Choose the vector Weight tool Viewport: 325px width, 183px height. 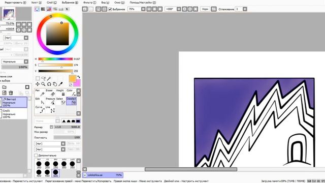pos(61,93)
